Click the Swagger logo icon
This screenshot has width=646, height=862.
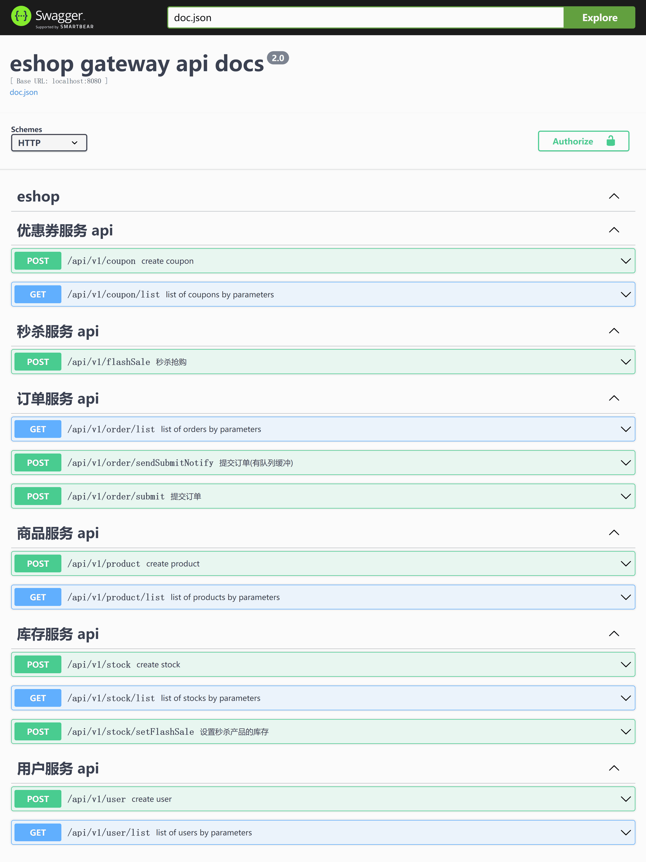(x=21, y=16)
